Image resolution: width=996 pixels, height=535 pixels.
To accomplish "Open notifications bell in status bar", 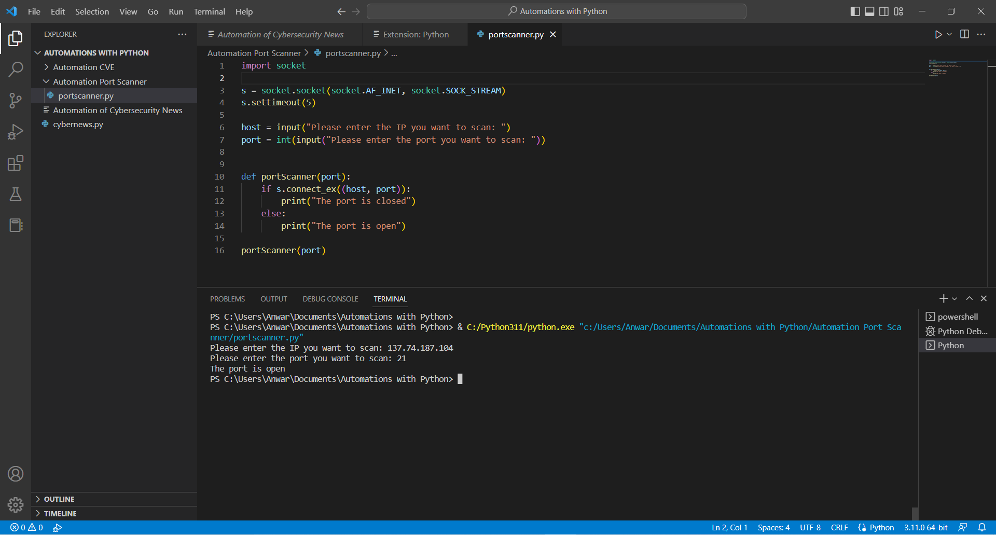I will point(981,527).
